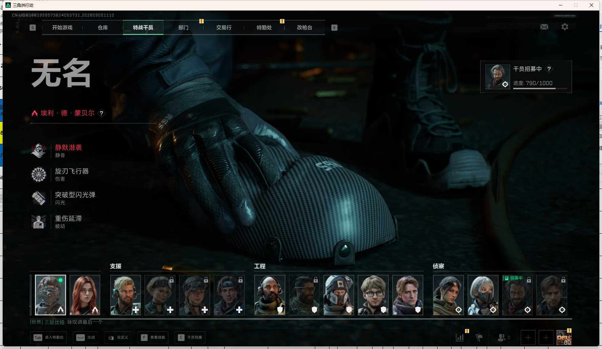The width and height of the screenshot is (602, 349).
Task: Select the white-haired masked operator under 侦察
Action: click(x=483, y=295)
